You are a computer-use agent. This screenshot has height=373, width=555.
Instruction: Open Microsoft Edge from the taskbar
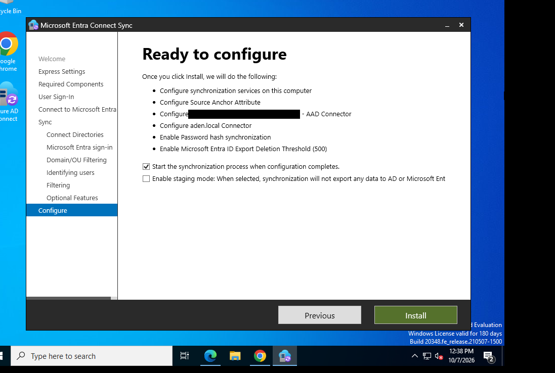210,356
